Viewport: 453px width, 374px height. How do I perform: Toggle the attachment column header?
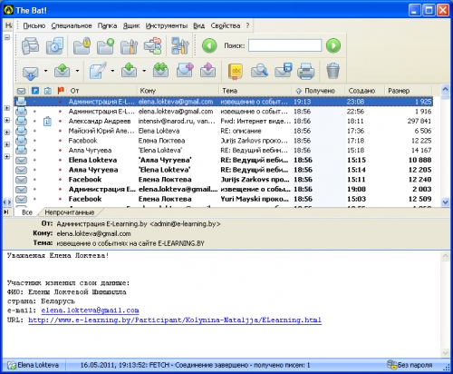47,91
